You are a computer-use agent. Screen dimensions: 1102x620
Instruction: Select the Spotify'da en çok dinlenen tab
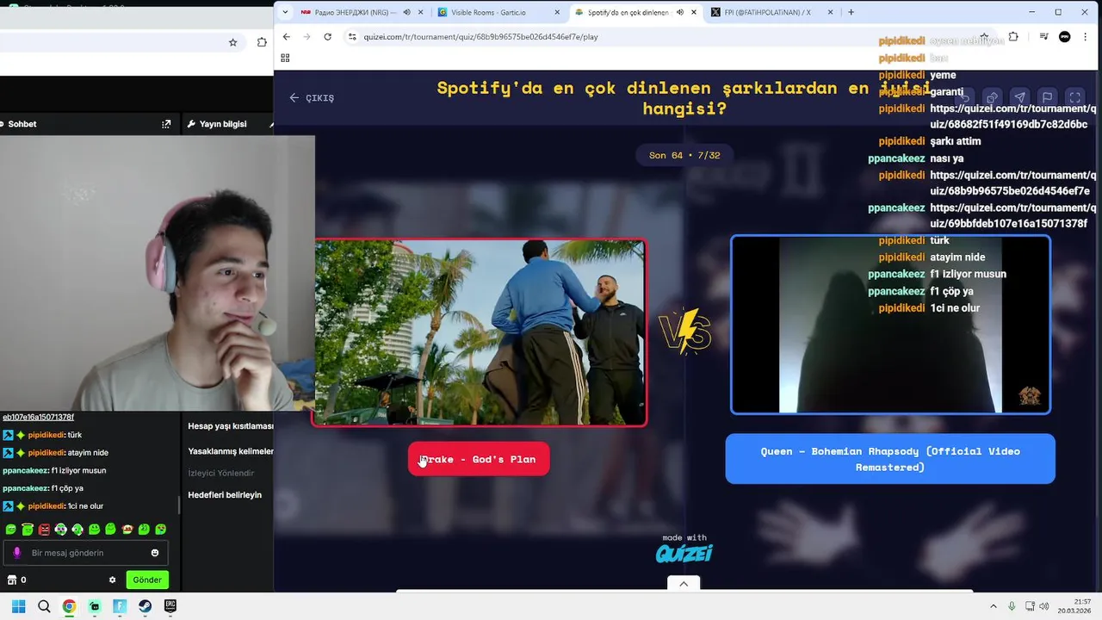[x=628, y=12]
